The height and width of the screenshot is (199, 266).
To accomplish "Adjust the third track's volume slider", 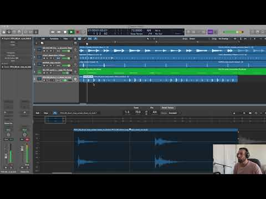I will click(x=66, y=66).
